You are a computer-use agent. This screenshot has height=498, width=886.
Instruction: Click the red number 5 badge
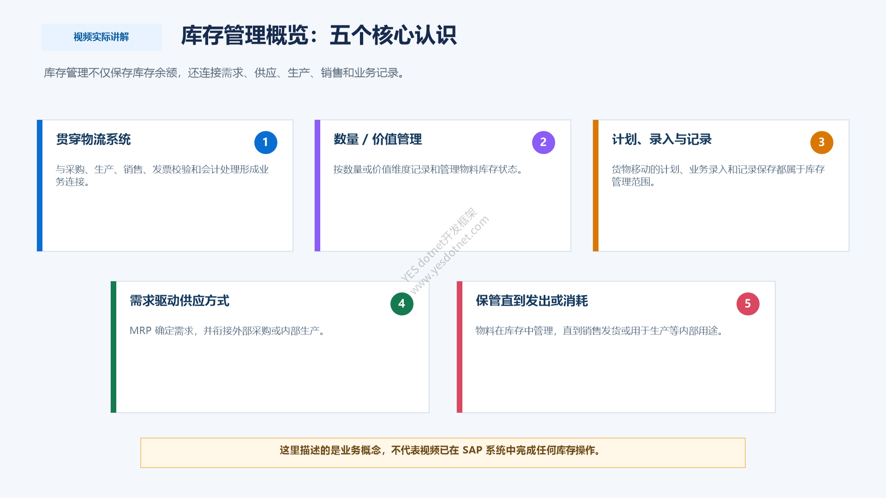coord(748,304)
